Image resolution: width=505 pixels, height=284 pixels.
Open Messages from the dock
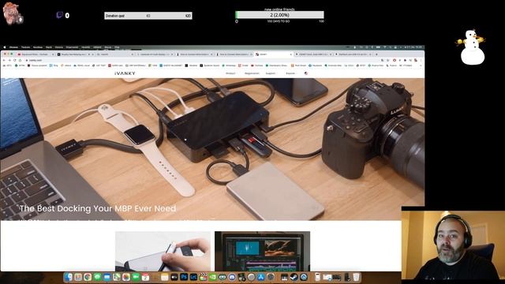coord(97,277)
